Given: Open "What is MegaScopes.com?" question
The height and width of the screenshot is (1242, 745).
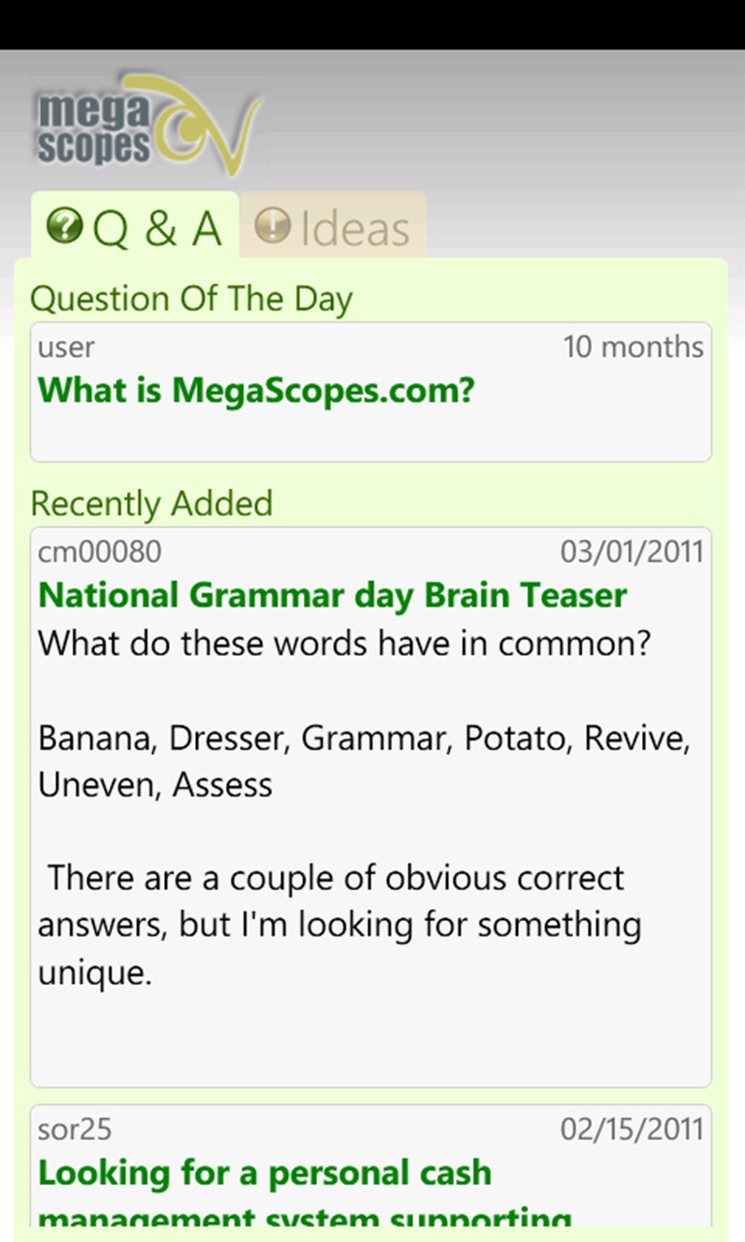Looking at the screenshot, I should click(256, 390).
